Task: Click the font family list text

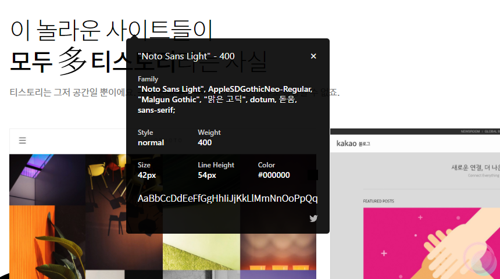Action: click(x=225, y=99)
